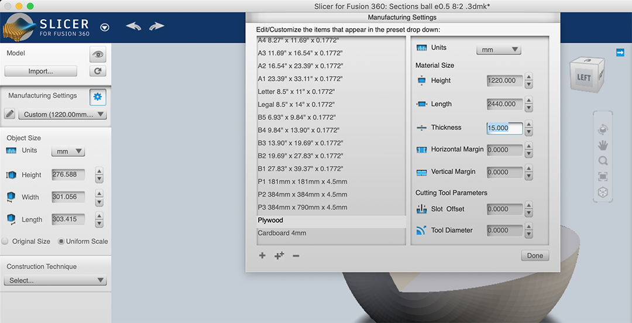The height and width of the screenshot is (323, 632).
Task: Select preset Letter 8.5" x 11"
Action: (331, 91)
